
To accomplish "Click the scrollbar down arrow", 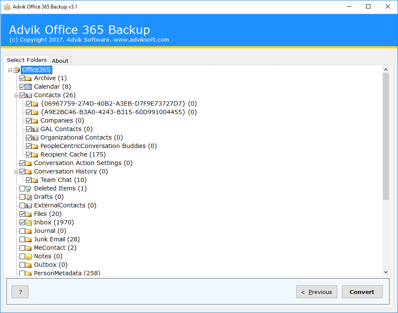I will tap(386, 272).
